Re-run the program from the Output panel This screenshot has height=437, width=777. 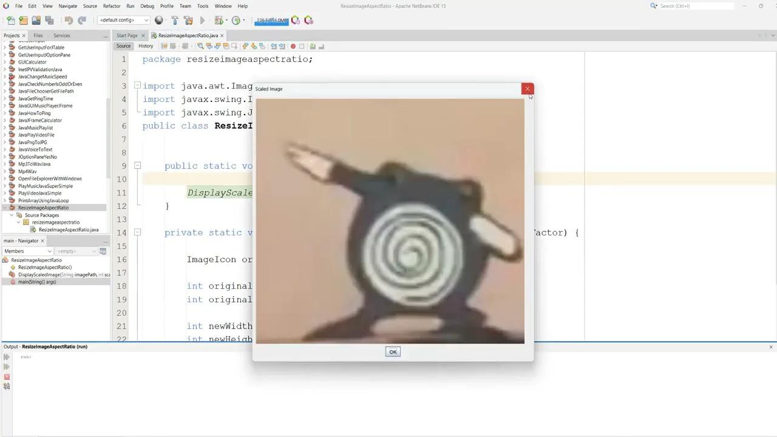pyautogui.click(x=6, y=357)
